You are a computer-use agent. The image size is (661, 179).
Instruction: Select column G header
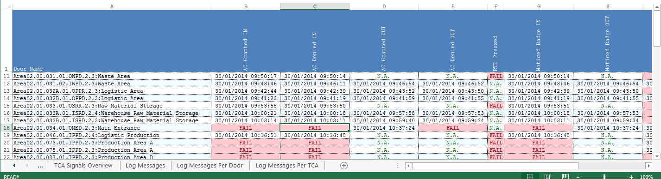539,6
